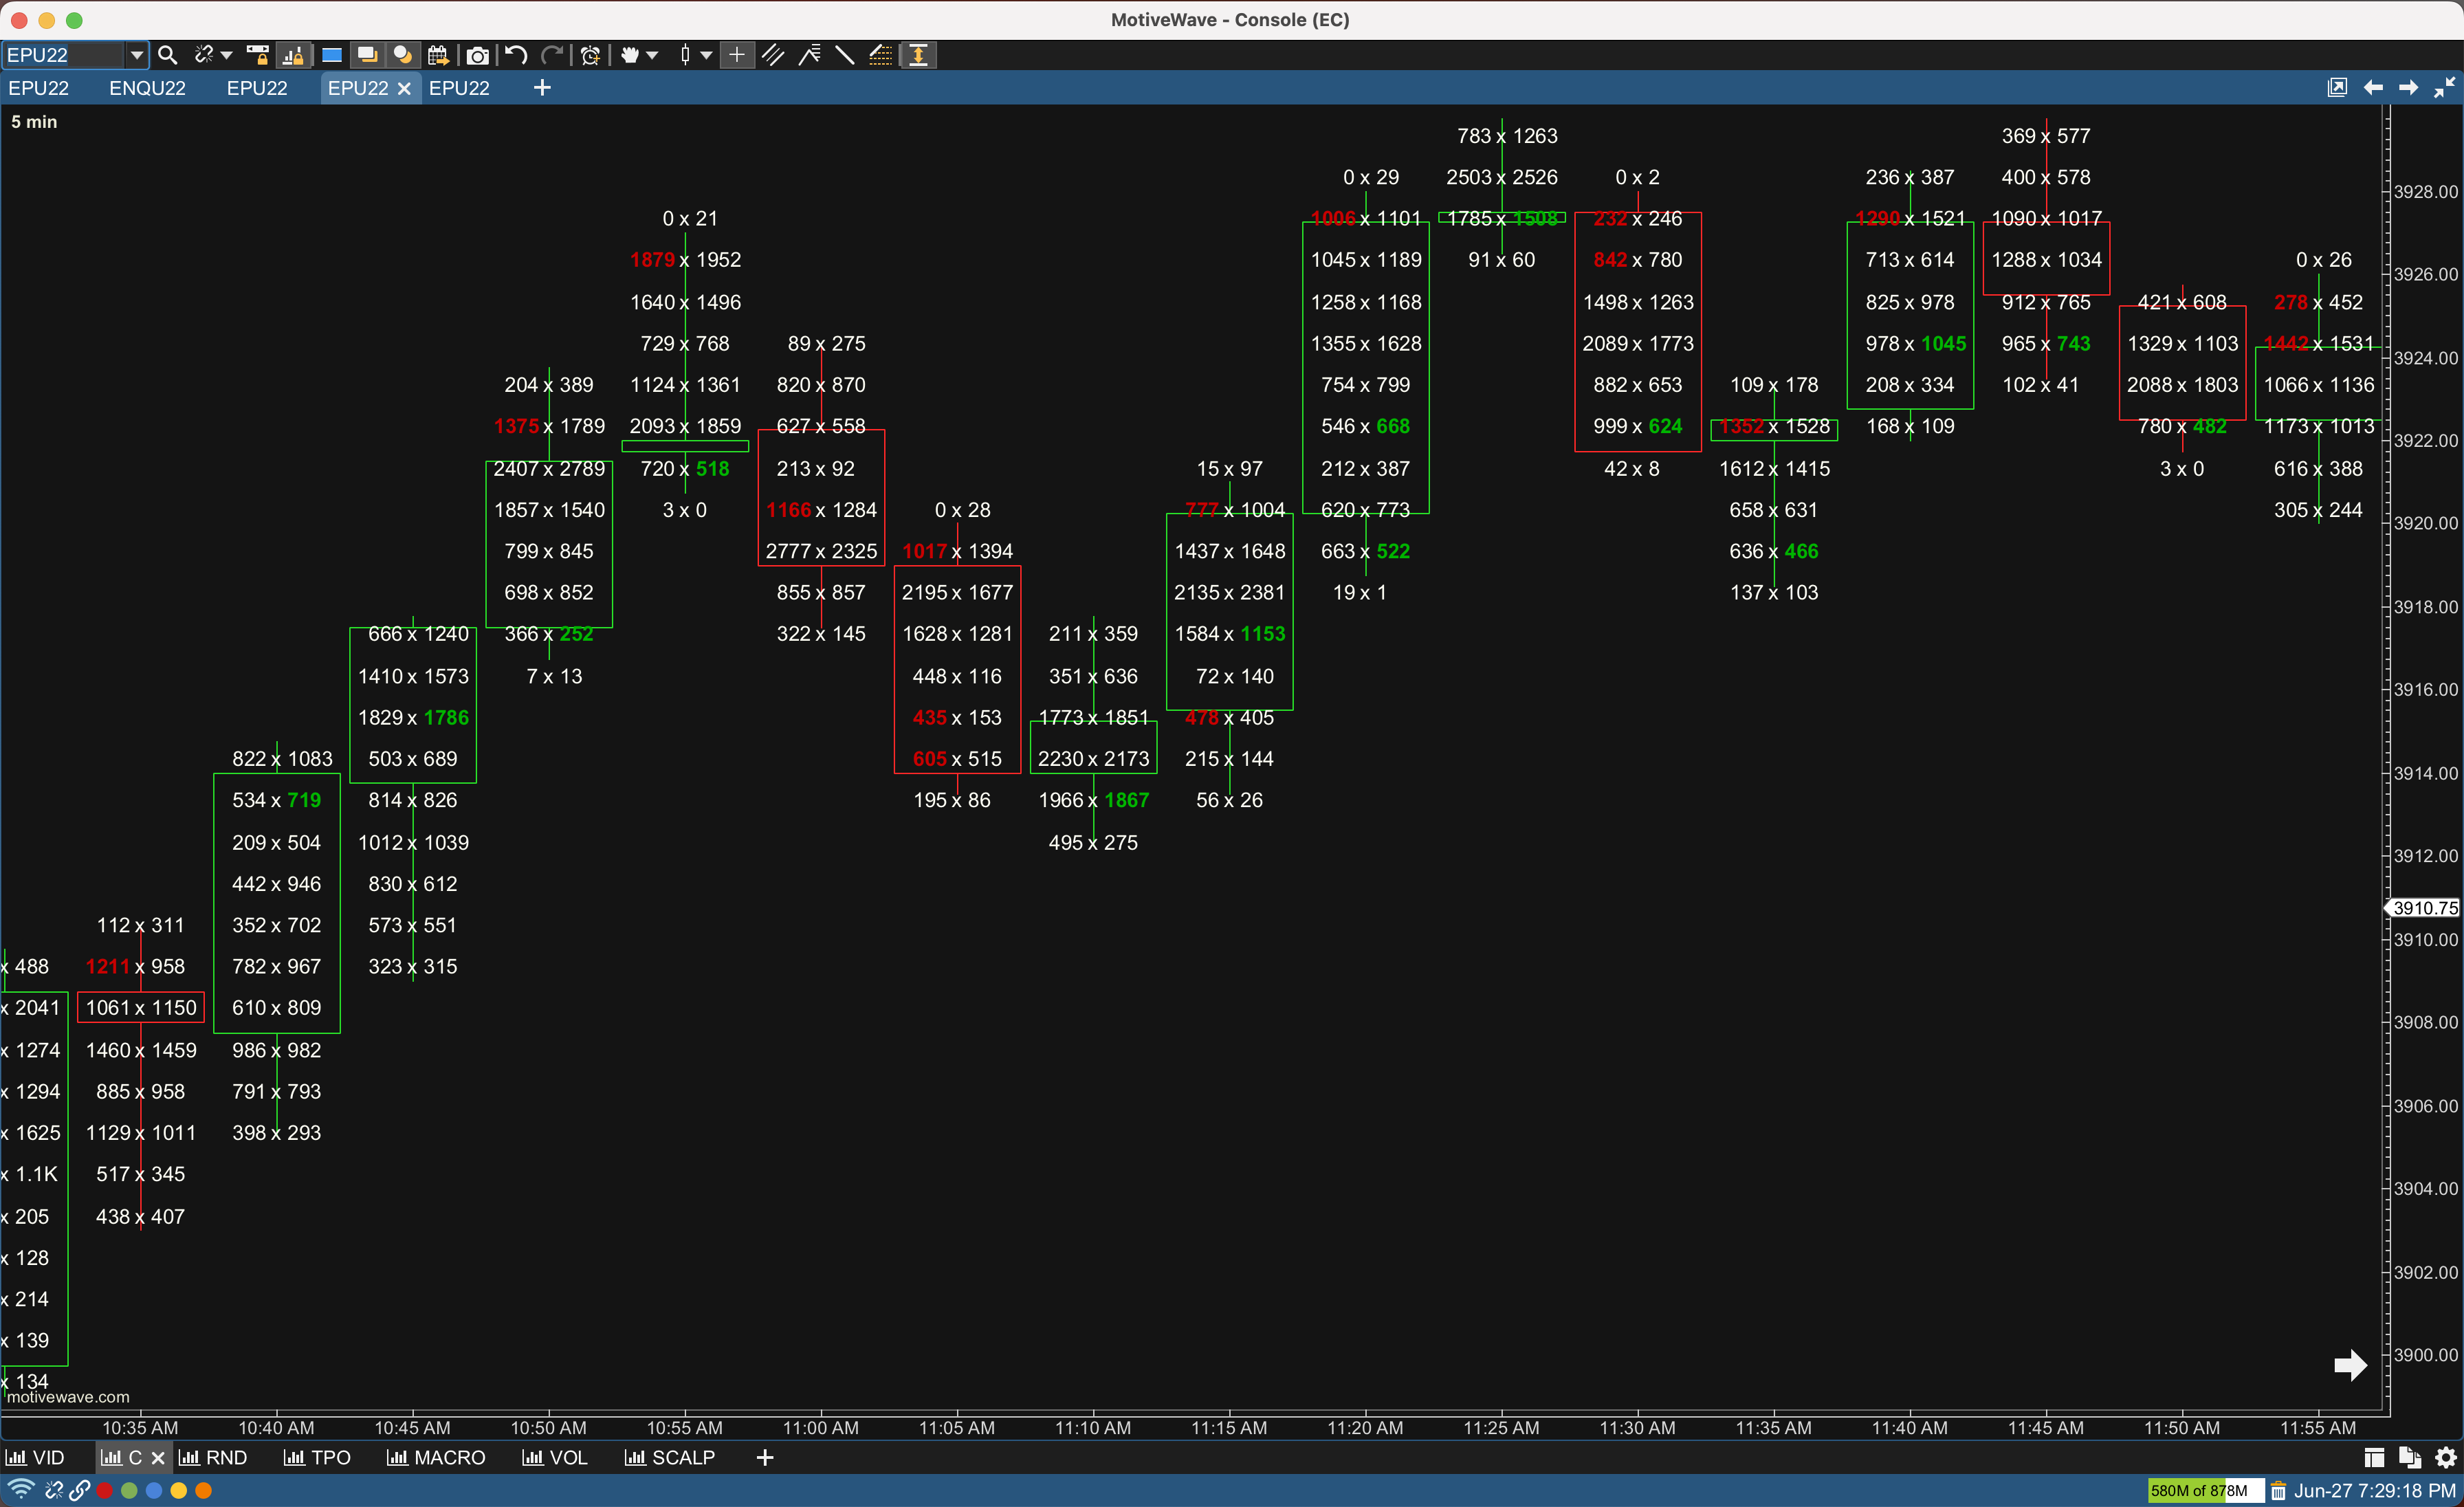Click the blue dot in status bar
Viewport: 2464px width, 1507px height.
154,1490
